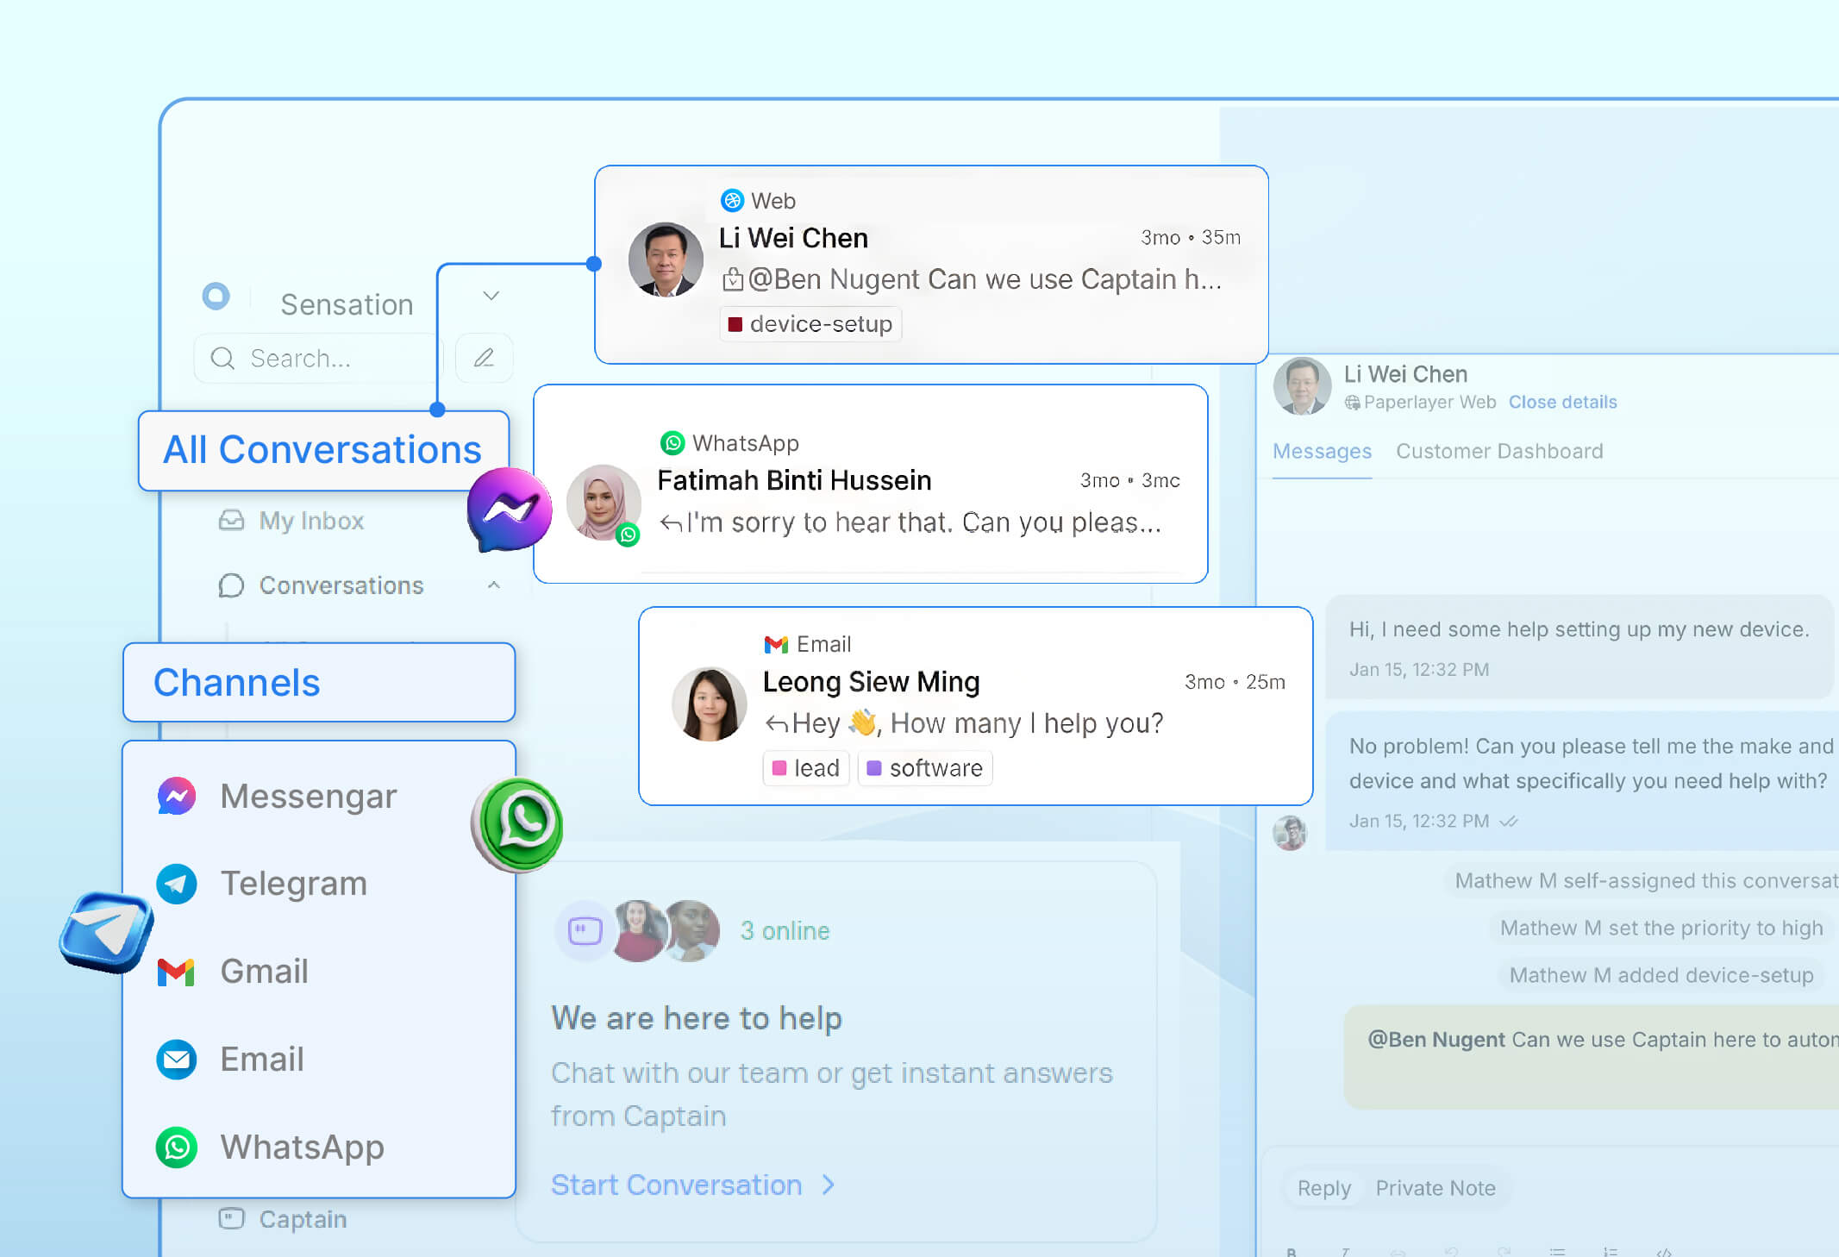The image size is (1839, 1257).
Task: Click the device-setup label tag
Action: (x=810, y=324)
